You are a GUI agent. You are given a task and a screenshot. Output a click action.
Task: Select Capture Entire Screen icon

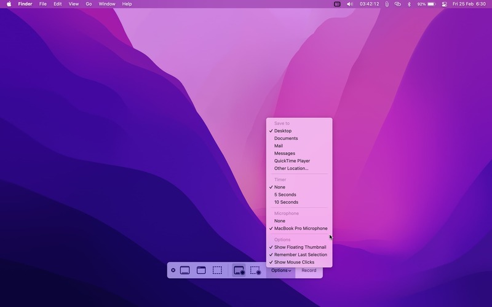pyautogui.click(x=184, y=270)
